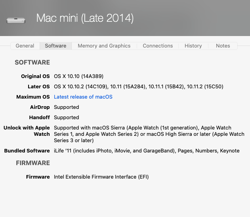Click the SOFTWARE section heading
This screenshot has height=217, width=250.
[x=32, y=63]
